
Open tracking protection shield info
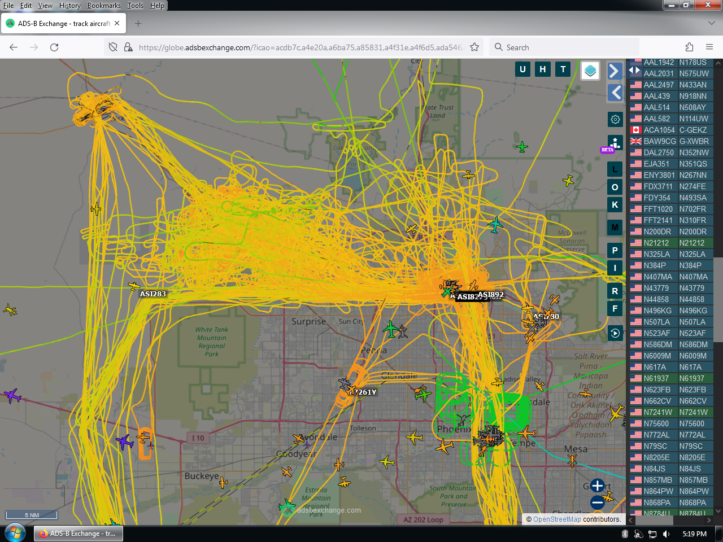[113, 47]
